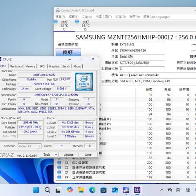This screenshot has width=196, height=196.
Task: Click the Skylake code name value
Action: click(31, 80)
